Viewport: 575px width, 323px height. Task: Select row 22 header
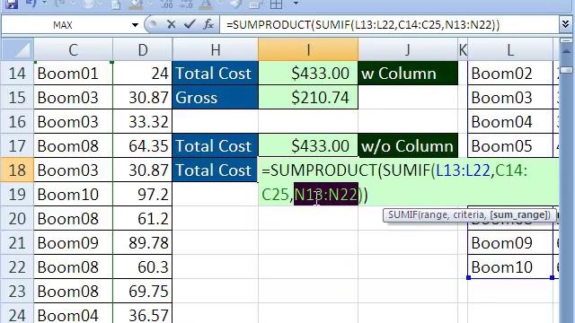17,266
